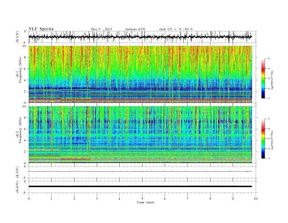Click the ch.1 spectrogram plot
The width and height of the screenshot is (288, 223).
140,74
